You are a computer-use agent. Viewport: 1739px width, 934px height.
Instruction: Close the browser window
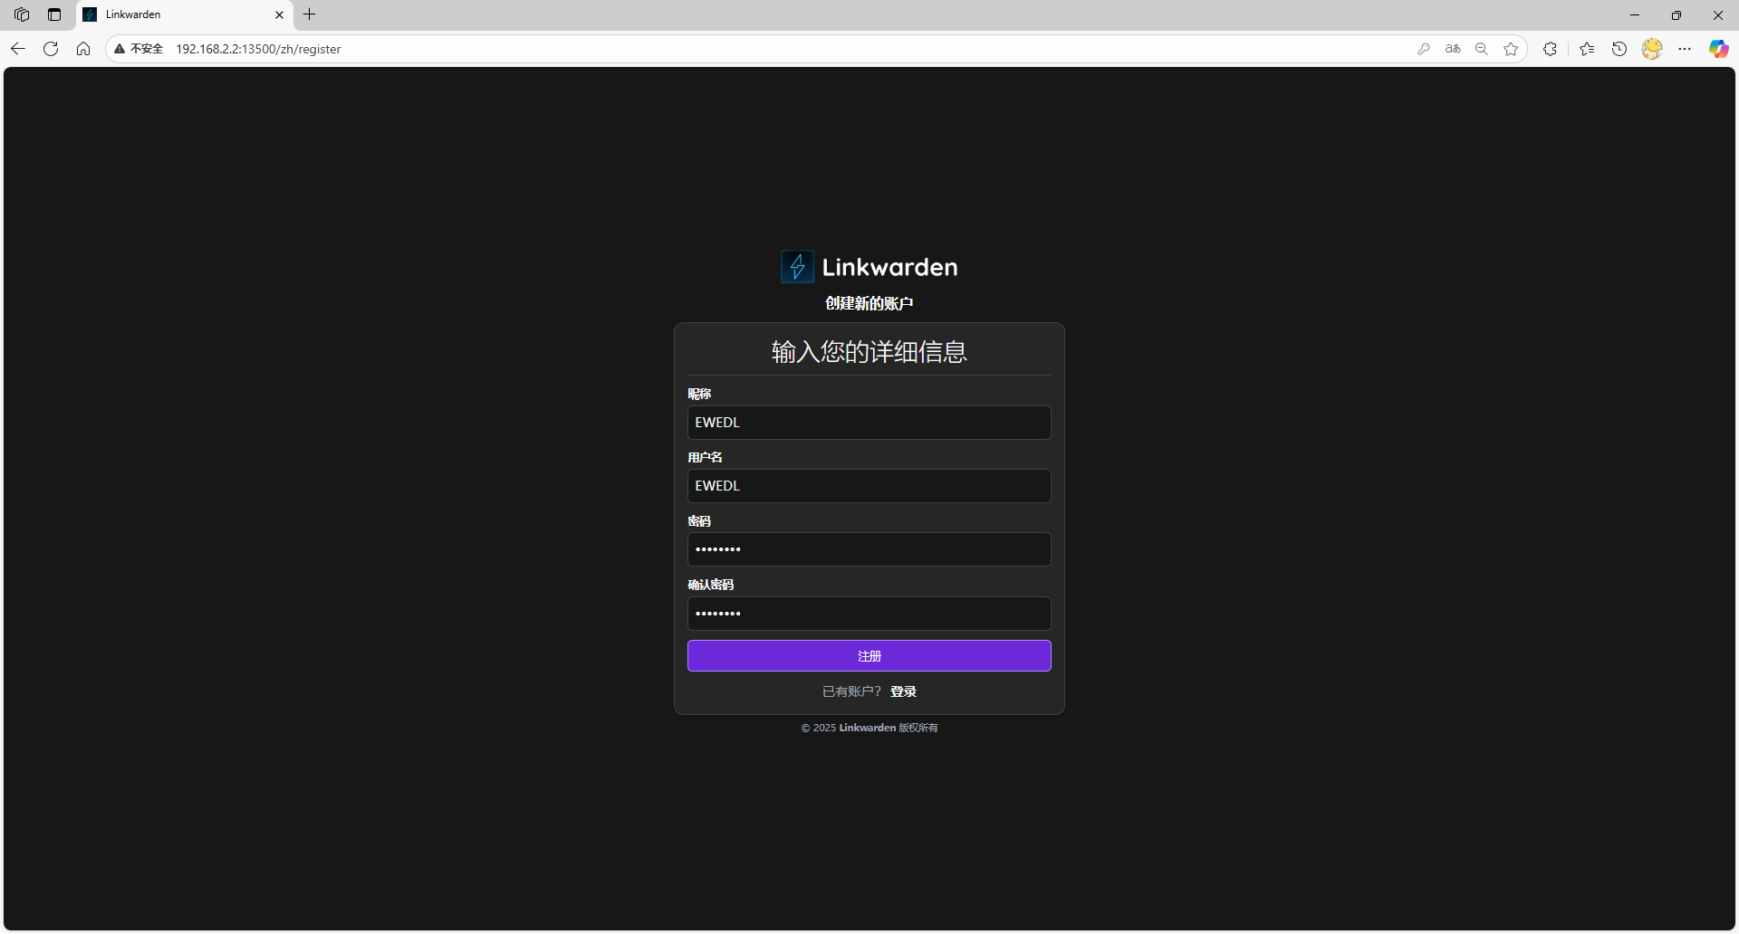[x=1718, y=14]
